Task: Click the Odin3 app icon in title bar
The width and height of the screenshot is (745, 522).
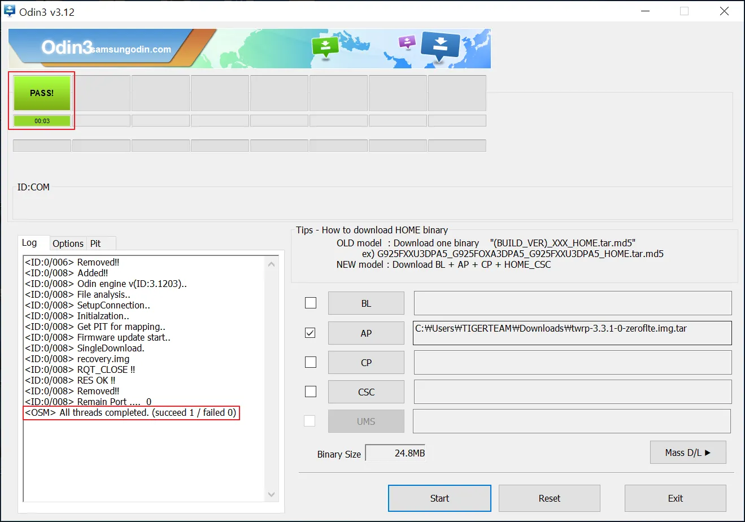Action: pos(10,11)
